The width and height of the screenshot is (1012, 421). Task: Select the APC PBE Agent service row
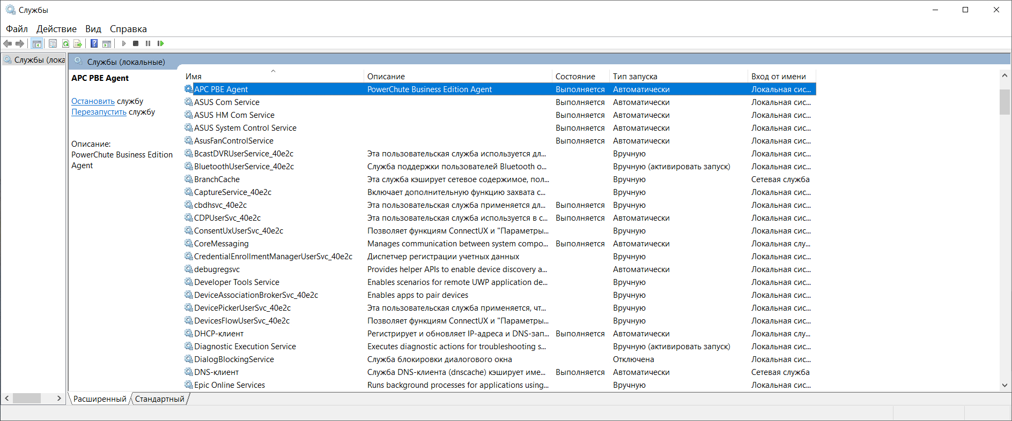click(500, 89)
